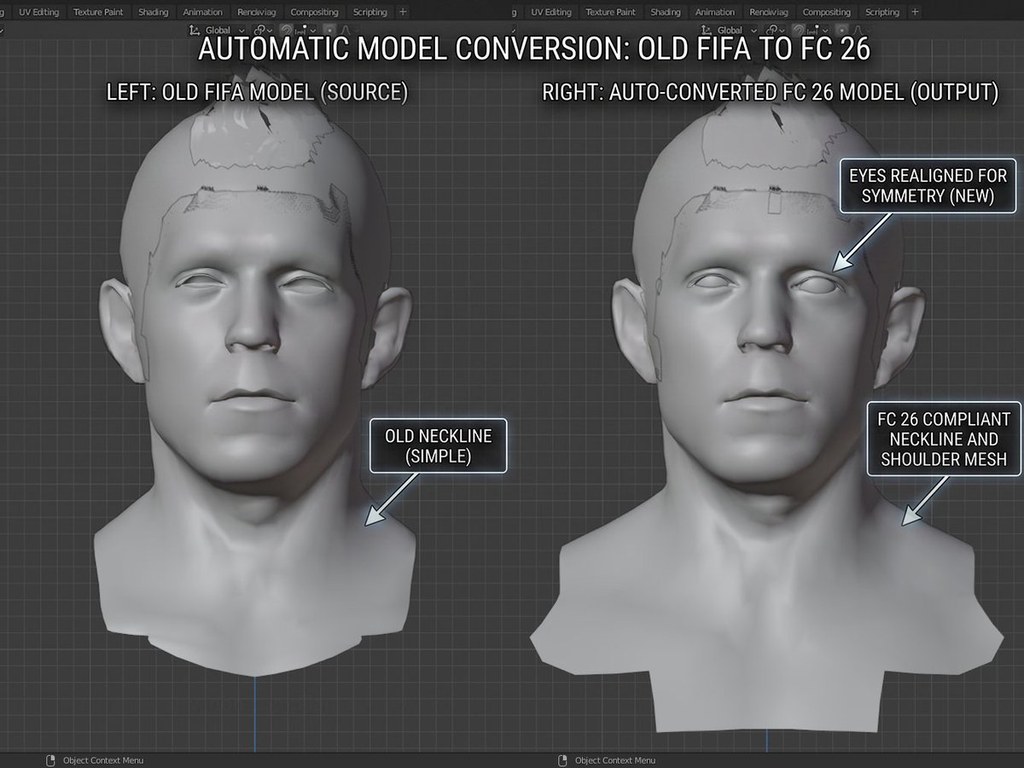Open Rendiviag workspace tab in left window
The image size is (1024, 768).
point(257,12)
